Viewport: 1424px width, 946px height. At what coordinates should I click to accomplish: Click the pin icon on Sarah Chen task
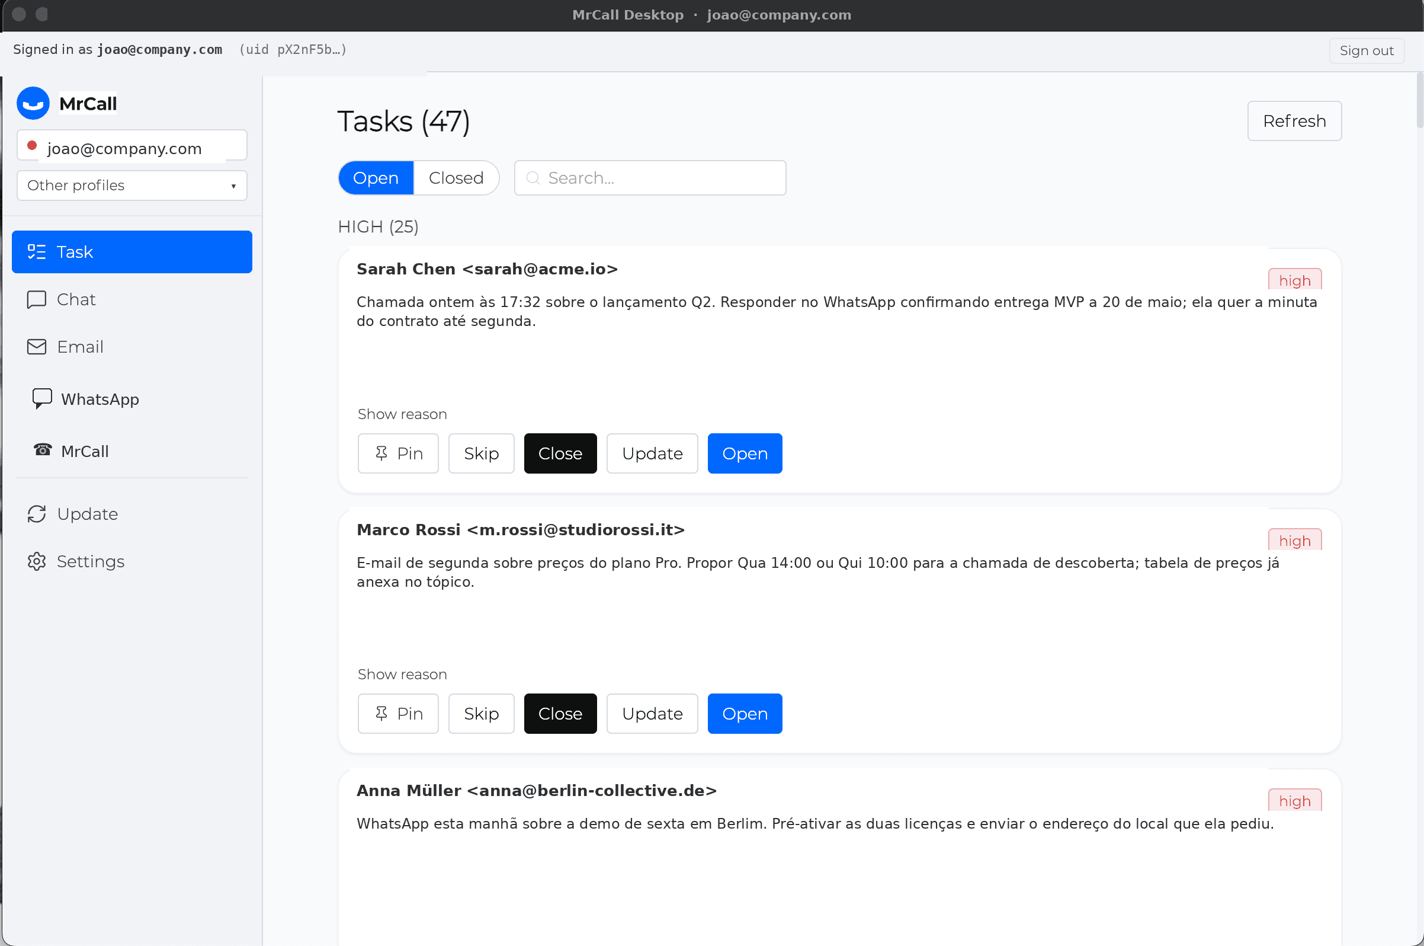point(381,453)
